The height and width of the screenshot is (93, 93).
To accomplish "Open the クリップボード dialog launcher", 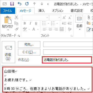I will click(19, 36).
